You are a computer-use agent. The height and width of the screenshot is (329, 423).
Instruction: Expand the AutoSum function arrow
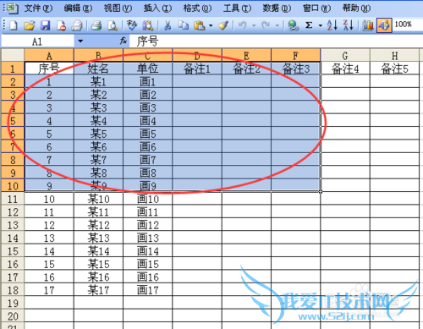pyautogui.click(x=321, y=25)
